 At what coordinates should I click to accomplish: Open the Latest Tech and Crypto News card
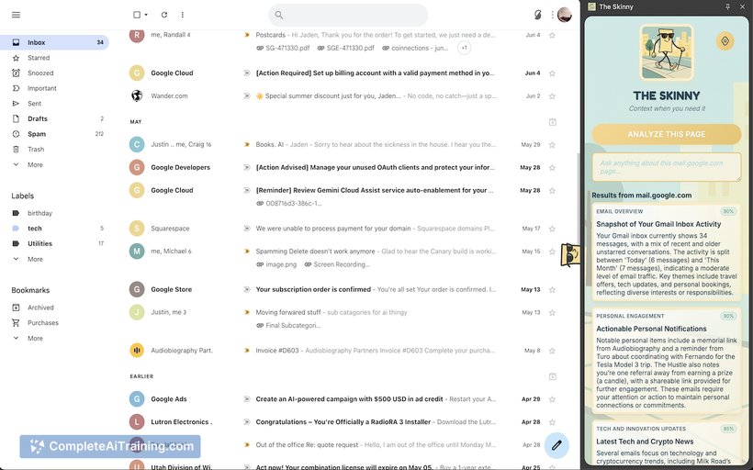pos(667,444)
